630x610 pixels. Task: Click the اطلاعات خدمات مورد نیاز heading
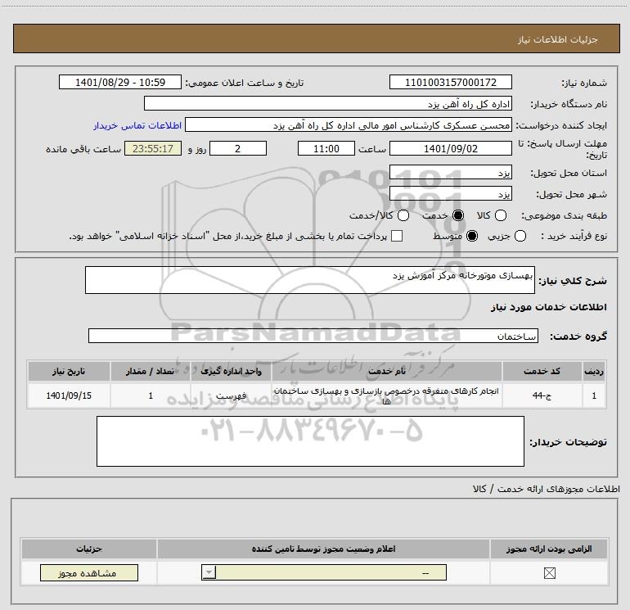[548, 307]
